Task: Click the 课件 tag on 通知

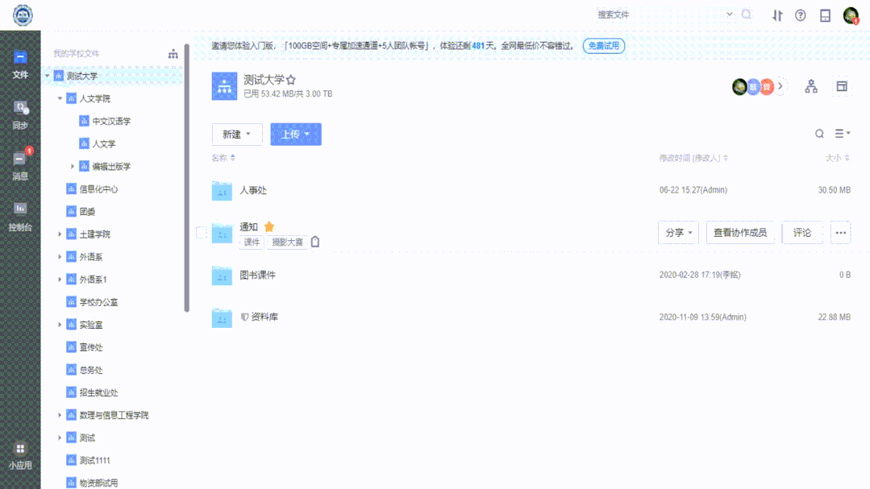Action: (252, 242)
